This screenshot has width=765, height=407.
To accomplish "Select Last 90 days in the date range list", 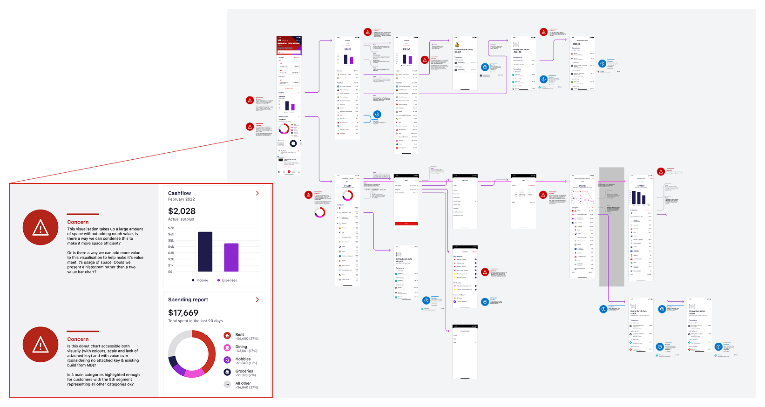I will point(456,201).
